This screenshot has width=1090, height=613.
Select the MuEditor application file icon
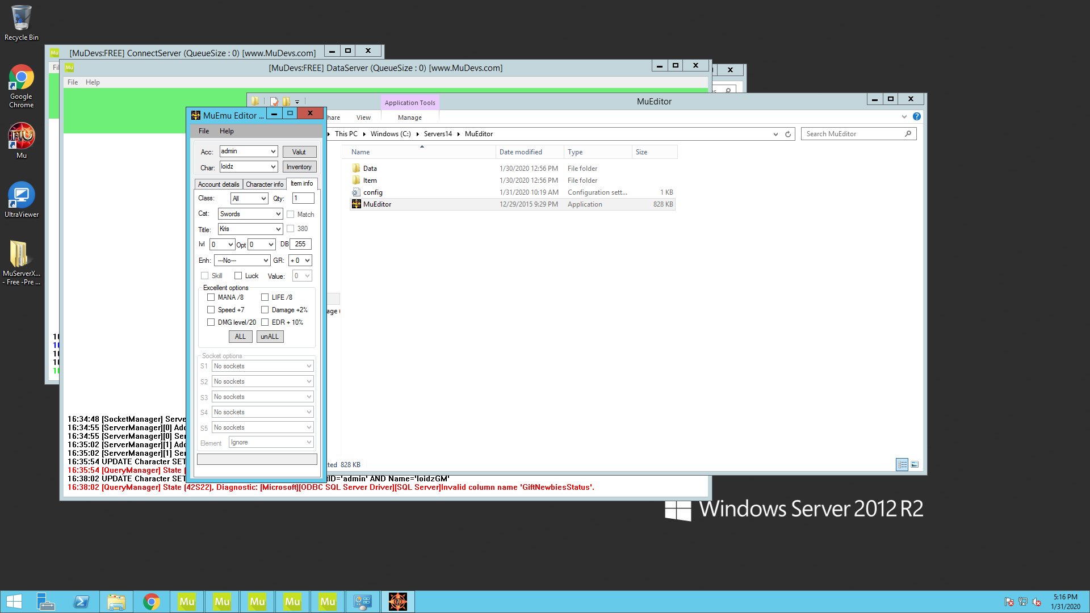click(357, 204)
